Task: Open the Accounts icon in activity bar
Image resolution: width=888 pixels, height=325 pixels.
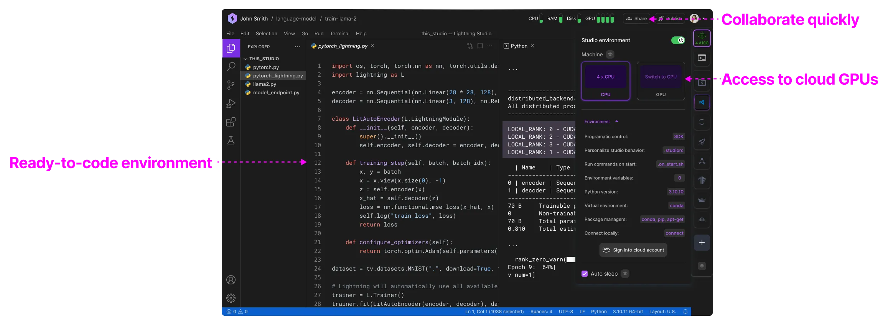Action: tap(231, 280)
